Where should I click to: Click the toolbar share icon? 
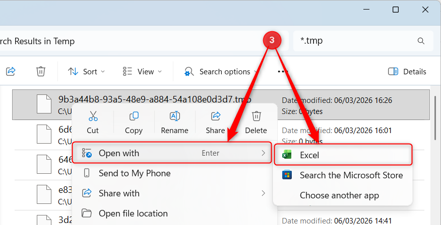11,71
